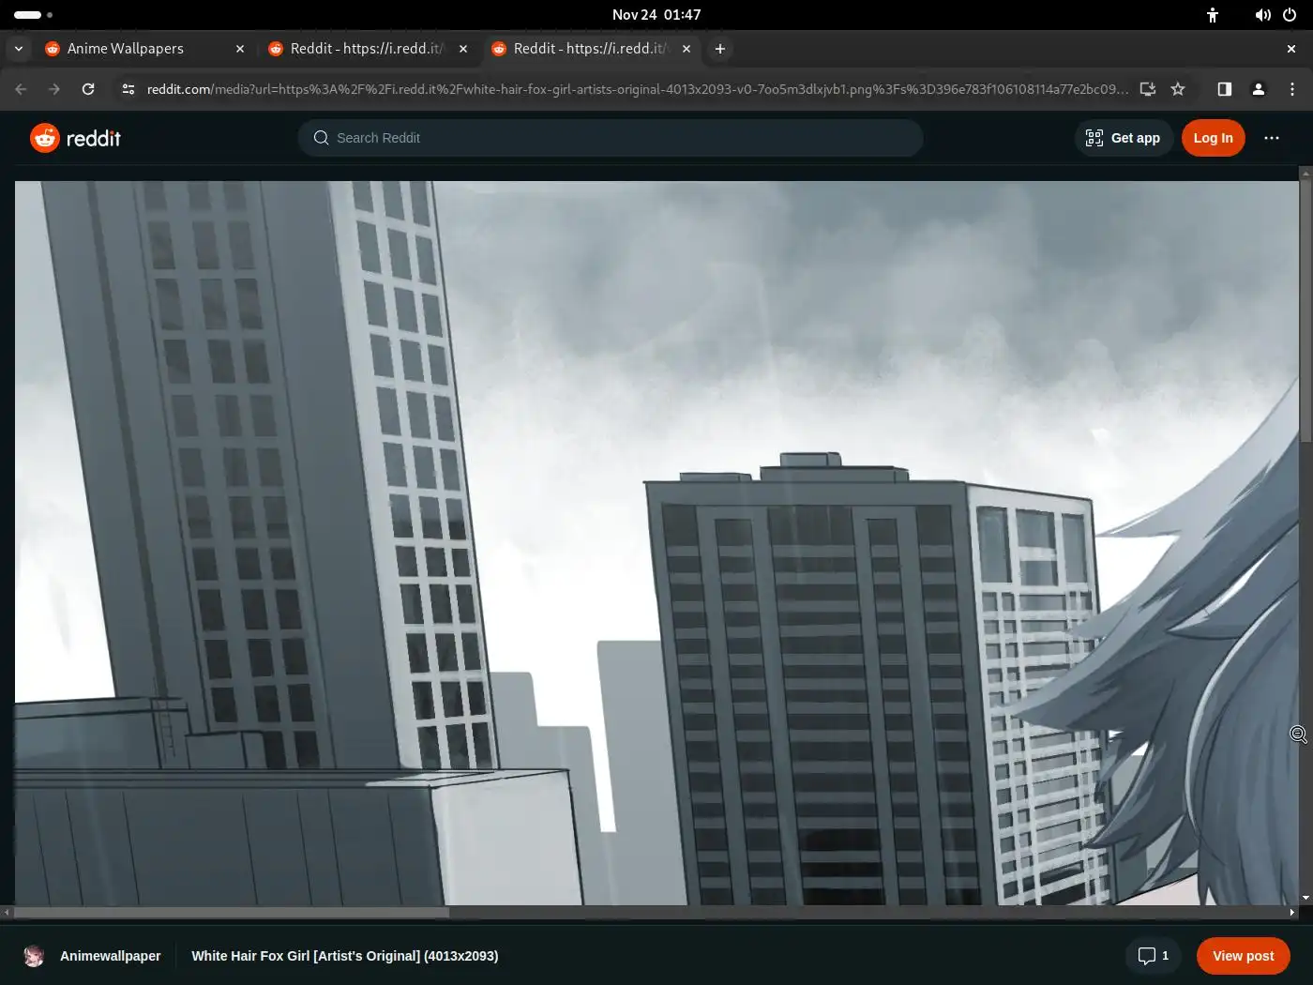This screenshot has height=985, width=1313.
Task: Open the accessibility menu icon
Action: [x=1213, y=15]
